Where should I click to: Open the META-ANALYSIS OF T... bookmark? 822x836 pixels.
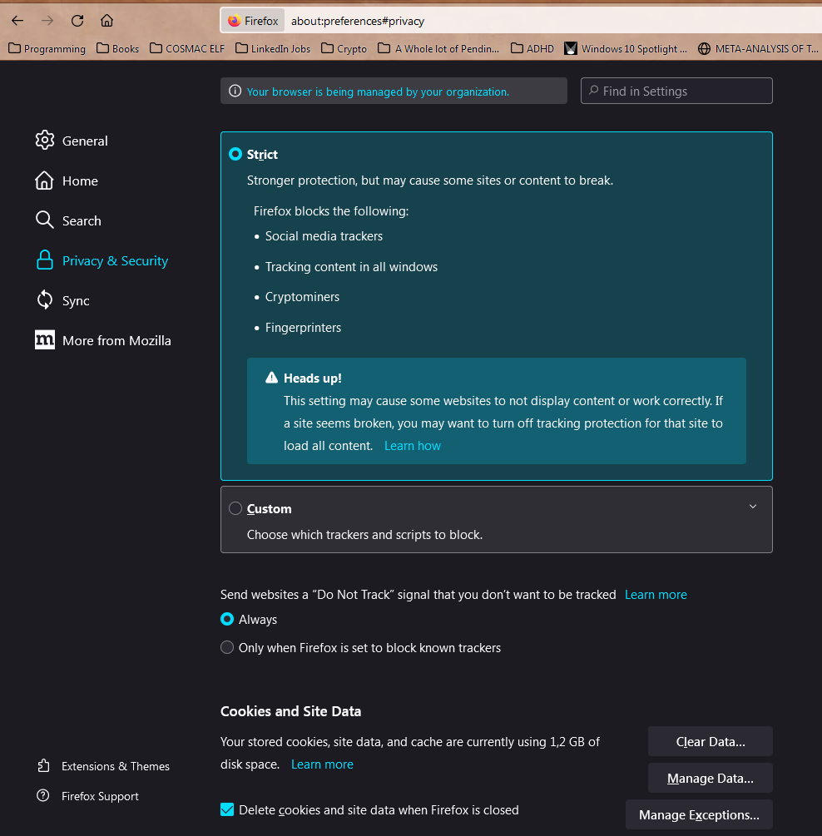click(758, 48)
